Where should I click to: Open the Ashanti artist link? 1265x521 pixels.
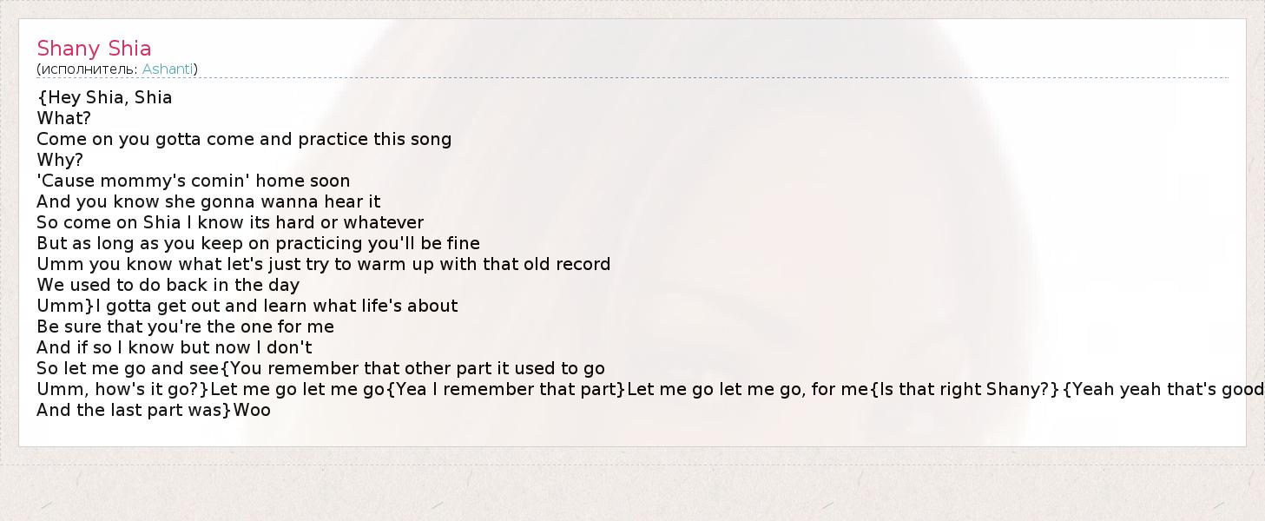(x=168, y=69)
